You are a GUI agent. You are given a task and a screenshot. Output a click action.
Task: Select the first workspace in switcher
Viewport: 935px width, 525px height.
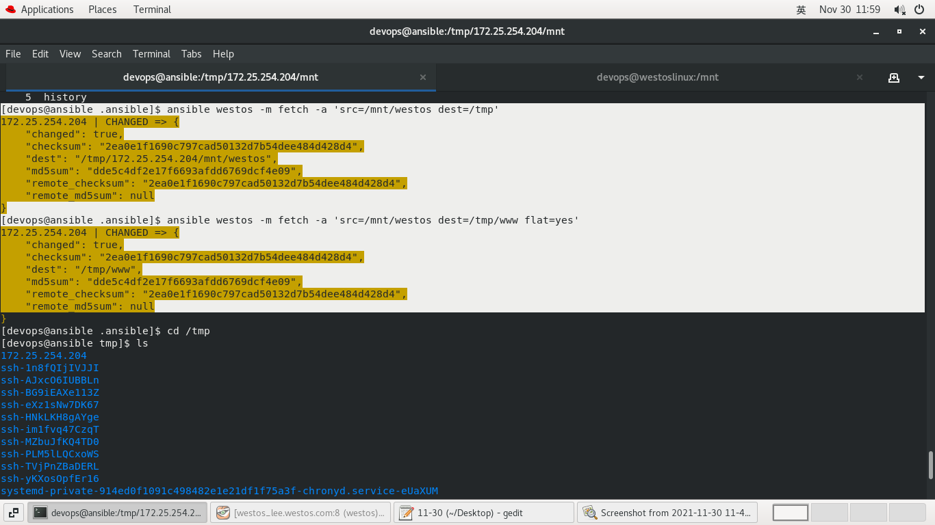point(790,512)
